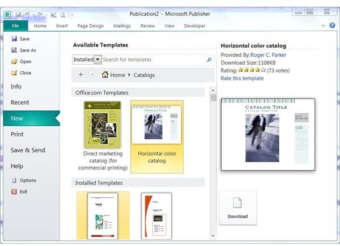Click Save in the backstage menu
Viewport: 340px width, 246px height.
point(20,39)
